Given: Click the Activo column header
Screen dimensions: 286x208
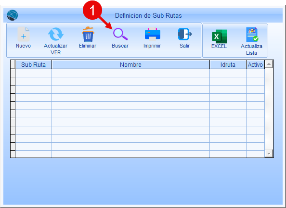Looking at the screenshot, I should click(x=255, y=64).
